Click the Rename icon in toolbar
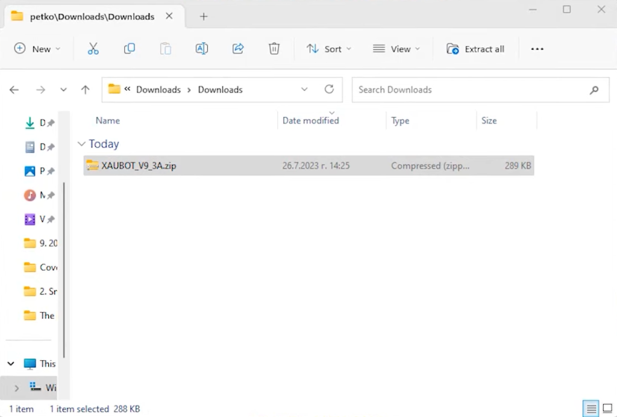 (202, 49)
